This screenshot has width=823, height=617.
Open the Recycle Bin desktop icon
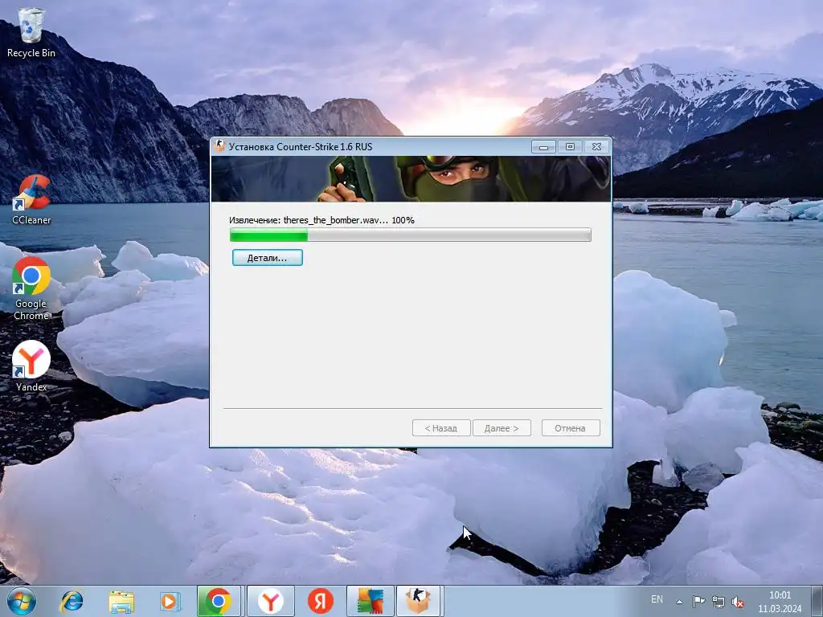(x=31, y=32)
